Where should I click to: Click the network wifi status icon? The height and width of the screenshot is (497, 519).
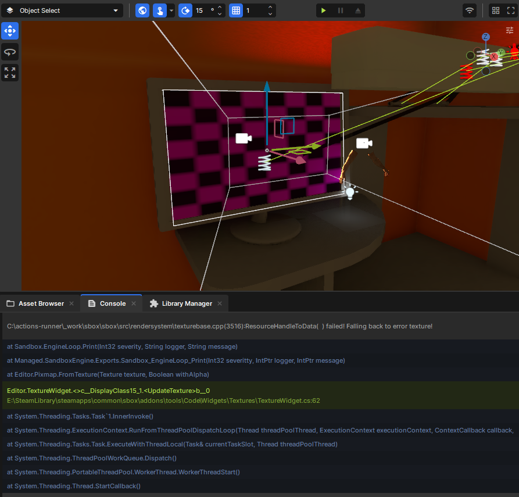pyautogui.click(x=470, y=10)
